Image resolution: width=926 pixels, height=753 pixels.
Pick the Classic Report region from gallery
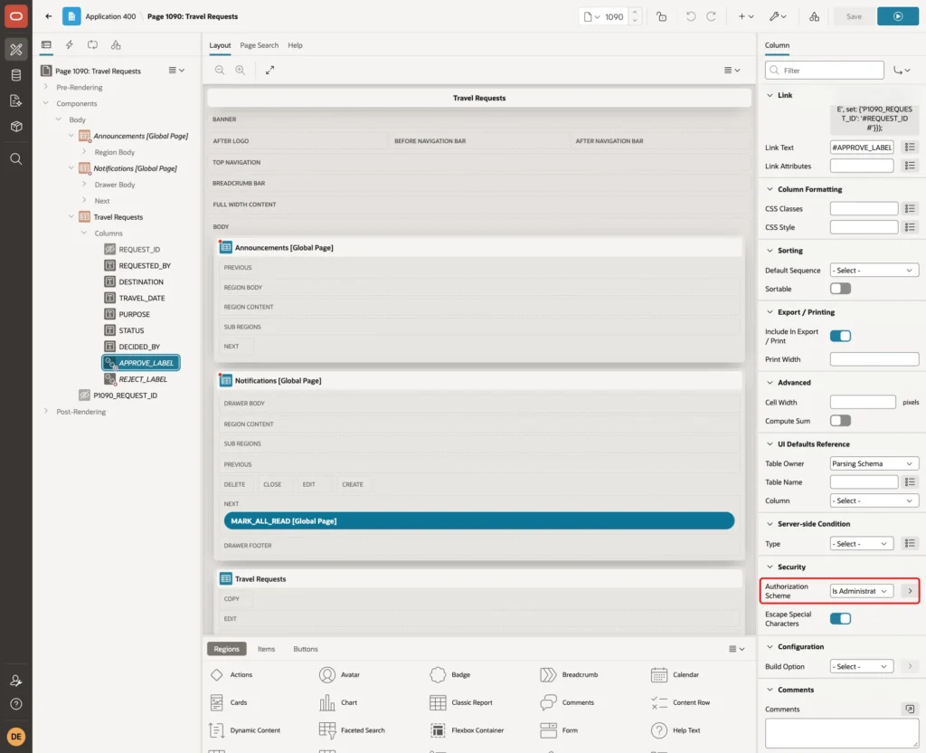(461, 702)
